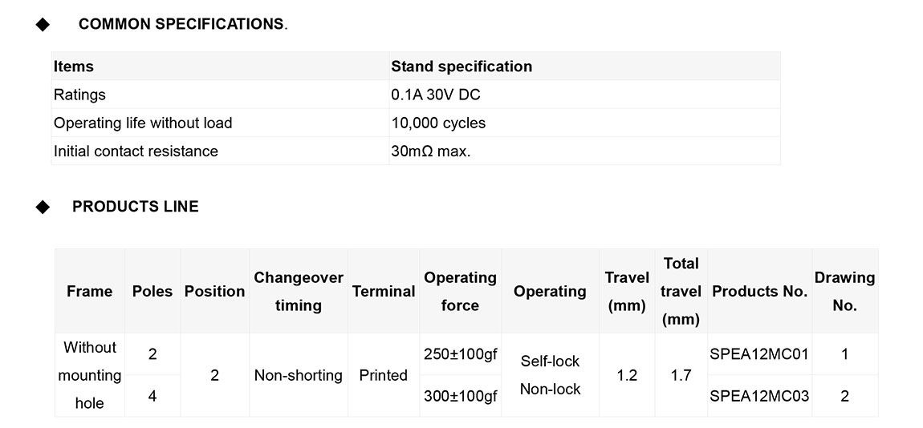Click the SPEA12MC03 product number
The width and height of the screenshot is (923, 428).
coord(759,396)
